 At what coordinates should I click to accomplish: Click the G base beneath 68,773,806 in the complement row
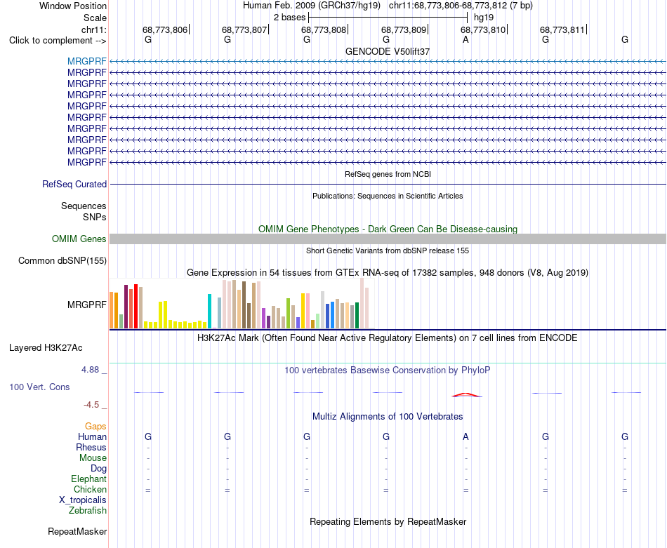click(x=148, y=40)
